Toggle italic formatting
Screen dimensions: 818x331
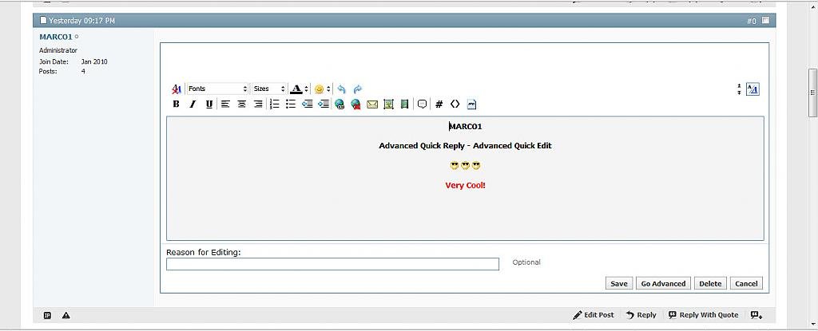pyautogui.click(x=193, y=104)
